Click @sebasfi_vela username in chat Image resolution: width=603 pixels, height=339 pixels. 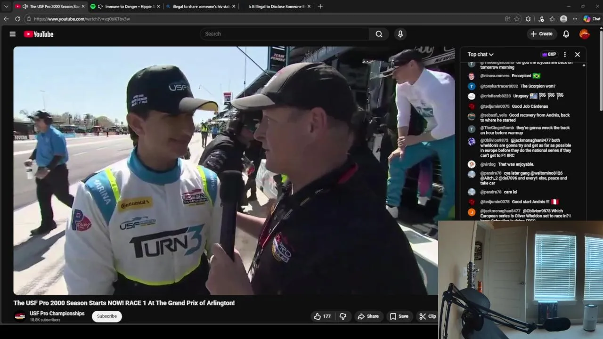[x=493, y=115]
